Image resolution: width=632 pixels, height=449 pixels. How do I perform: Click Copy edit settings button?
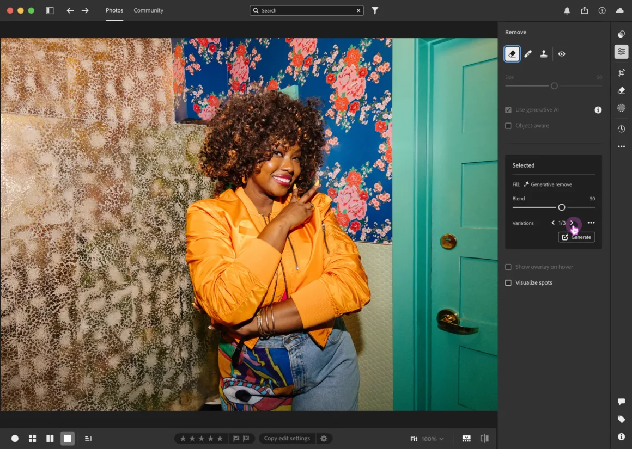click(287, 439)
